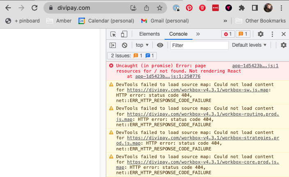Click the console Filter input field
289x177 pixels.
click(200, 45)
